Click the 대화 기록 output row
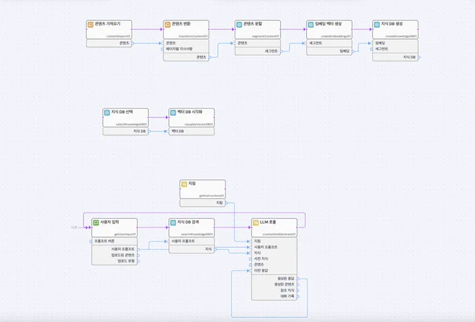This screenshot has height=322, width=475. click(274, 296)
